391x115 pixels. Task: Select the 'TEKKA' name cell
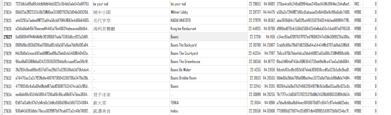point(208,103)
